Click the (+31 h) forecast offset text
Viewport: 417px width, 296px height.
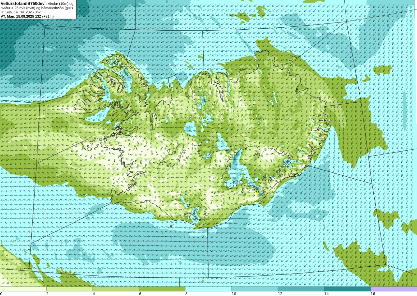[48, 16]
